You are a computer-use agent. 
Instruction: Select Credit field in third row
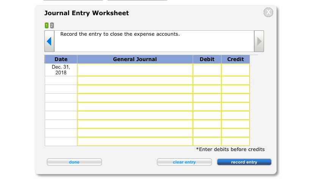236,89
